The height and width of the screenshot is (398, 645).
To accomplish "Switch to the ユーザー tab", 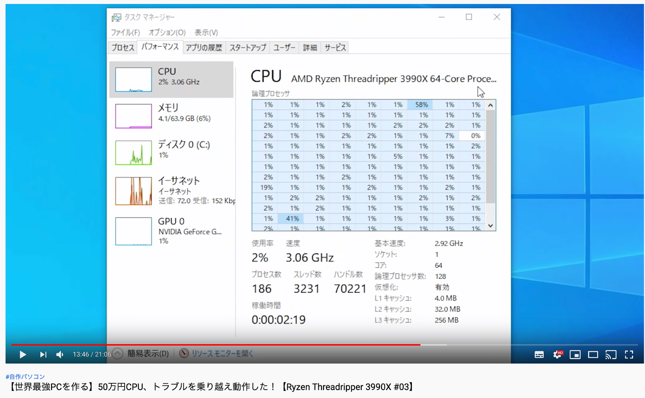I will tap(284, 48).
